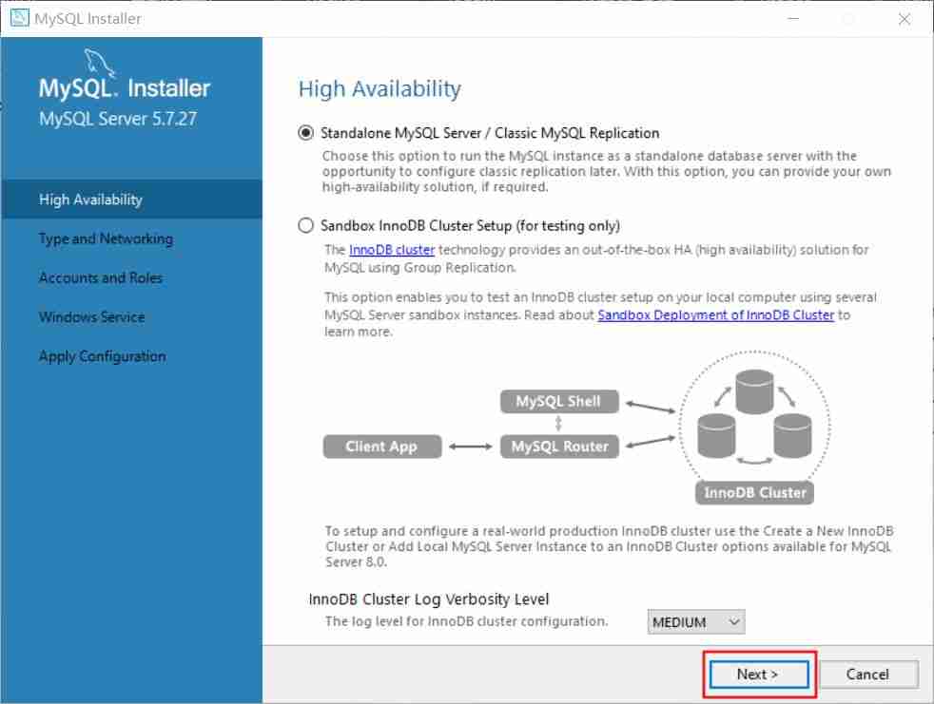Screen dimensions: 934x704
Task: Click the Client App box in diagram
Action: 382,447
